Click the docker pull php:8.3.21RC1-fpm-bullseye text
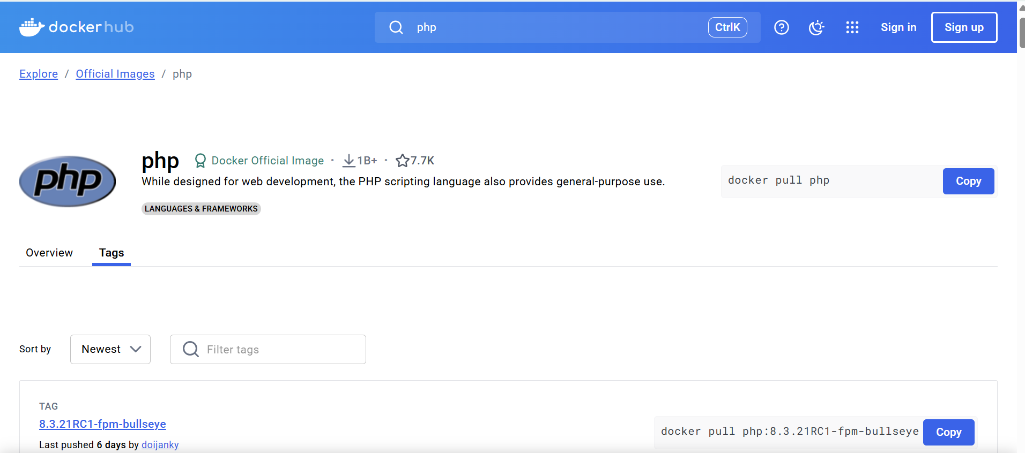This screenshot has height=453, width=1025. coord(790,431)
